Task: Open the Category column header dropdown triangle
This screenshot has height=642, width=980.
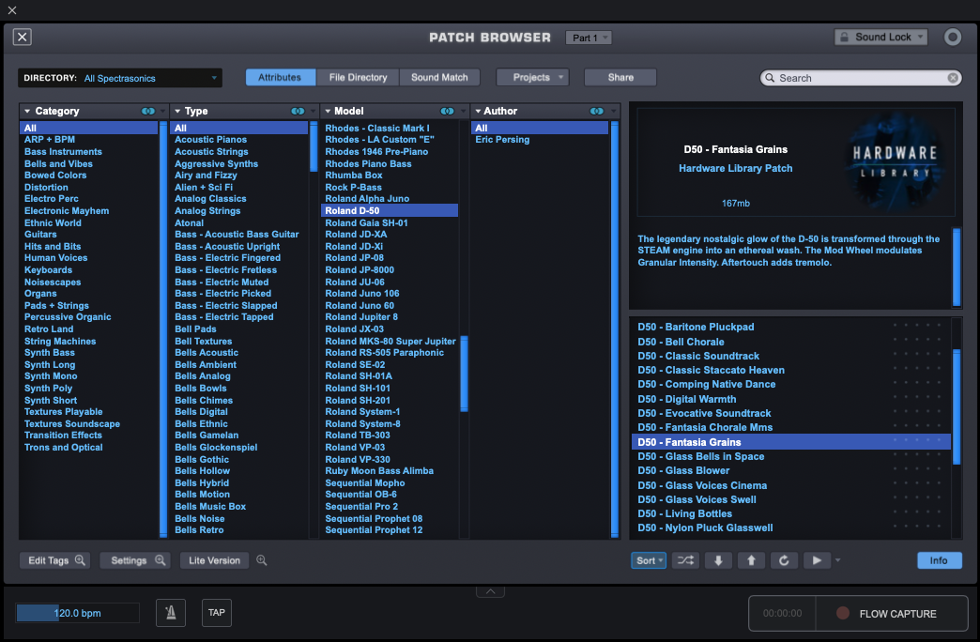Action: (x=27, y=111)
